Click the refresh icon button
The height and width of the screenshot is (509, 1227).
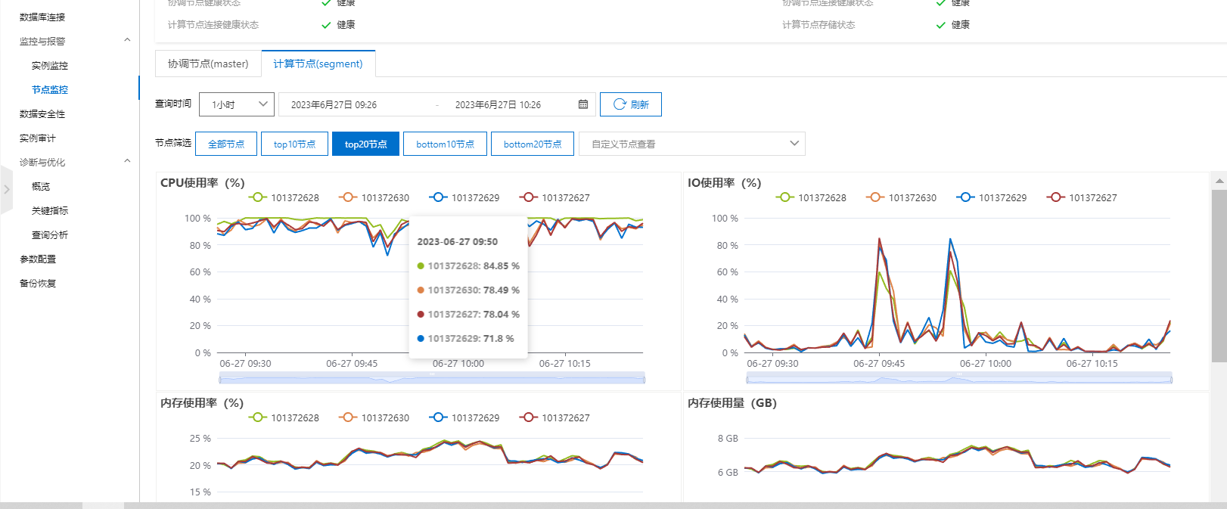pyautogui.click(x=630, y=104)
